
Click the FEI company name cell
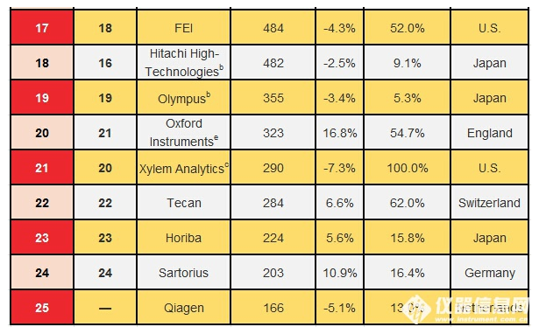coord(183,28)
